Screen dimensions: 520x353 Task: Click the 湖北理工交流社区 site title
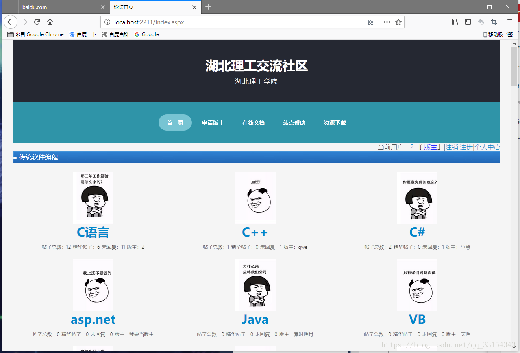click(257, 66)
